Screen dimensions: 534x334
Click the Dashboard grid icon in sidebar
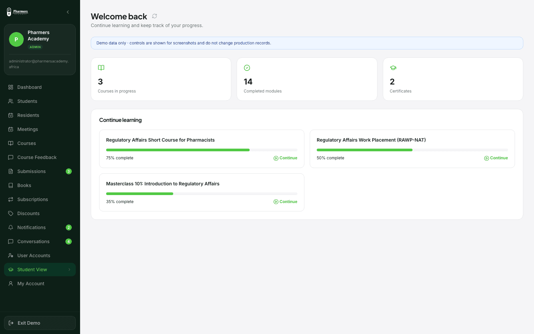click(x=11, y=87)
